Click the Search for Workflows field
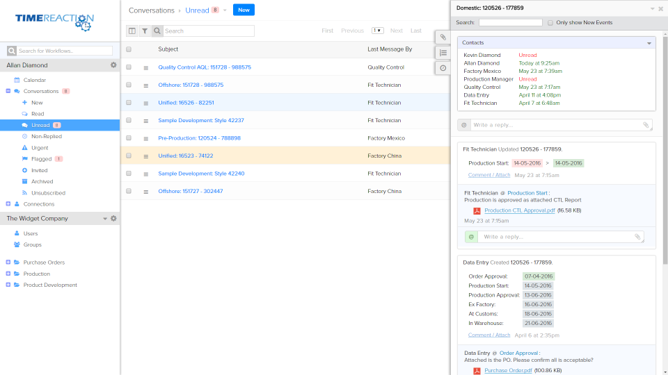Viewport: 668px width, 375px height. click(65, 51)
